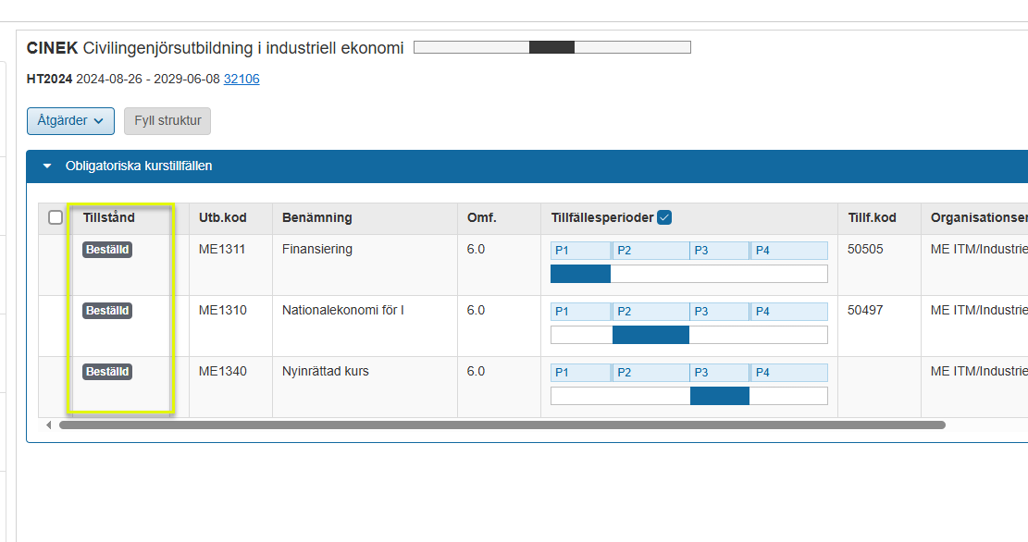The height and width of the screenshot is (542, 1028).
Task: Select the P3 period label for Nyinrättad kurs
Action: pyautogui.click(x=719, y=373)
